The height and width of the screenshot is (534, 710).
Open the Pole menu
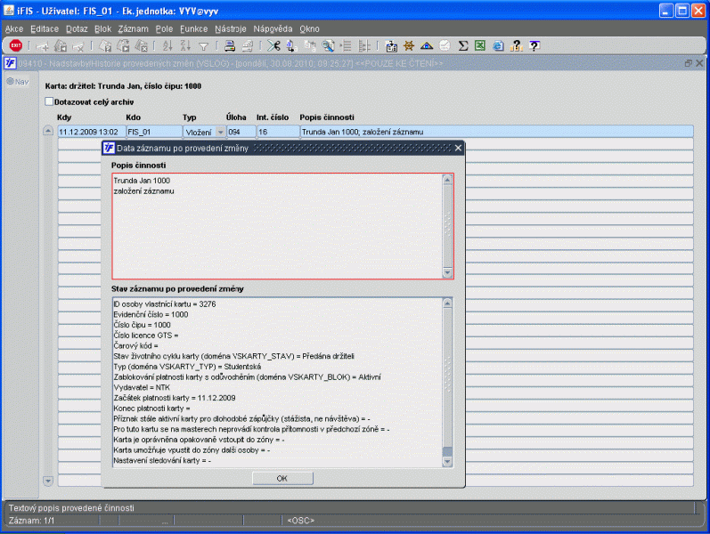(x=164, y=29)
